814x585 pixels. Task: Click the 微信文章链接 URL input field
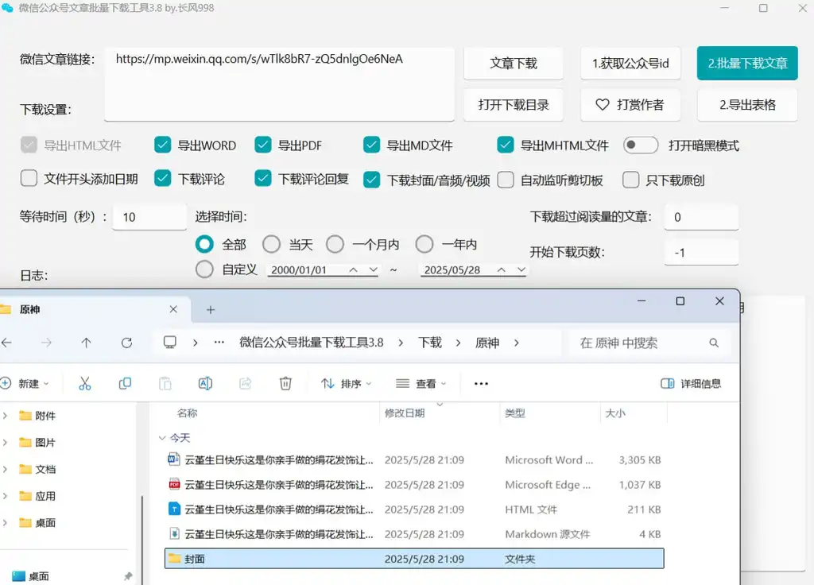[279, 84]
